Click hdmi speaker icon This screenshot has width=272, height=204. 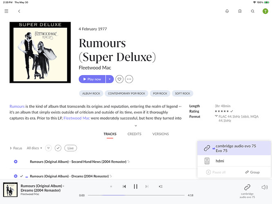tap(207, 161)
